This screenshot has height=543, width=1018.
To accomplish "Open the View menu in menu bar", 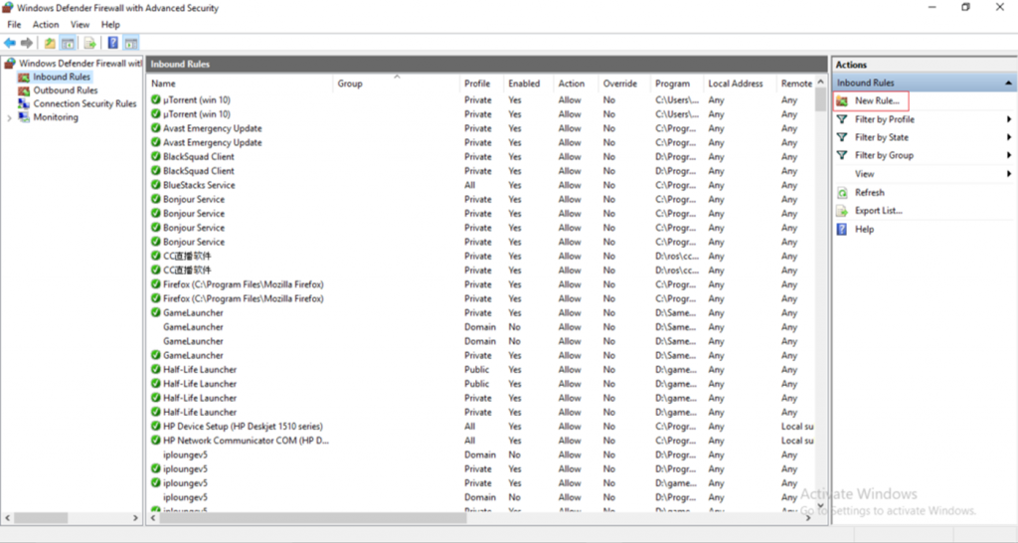I will point(80,25).
